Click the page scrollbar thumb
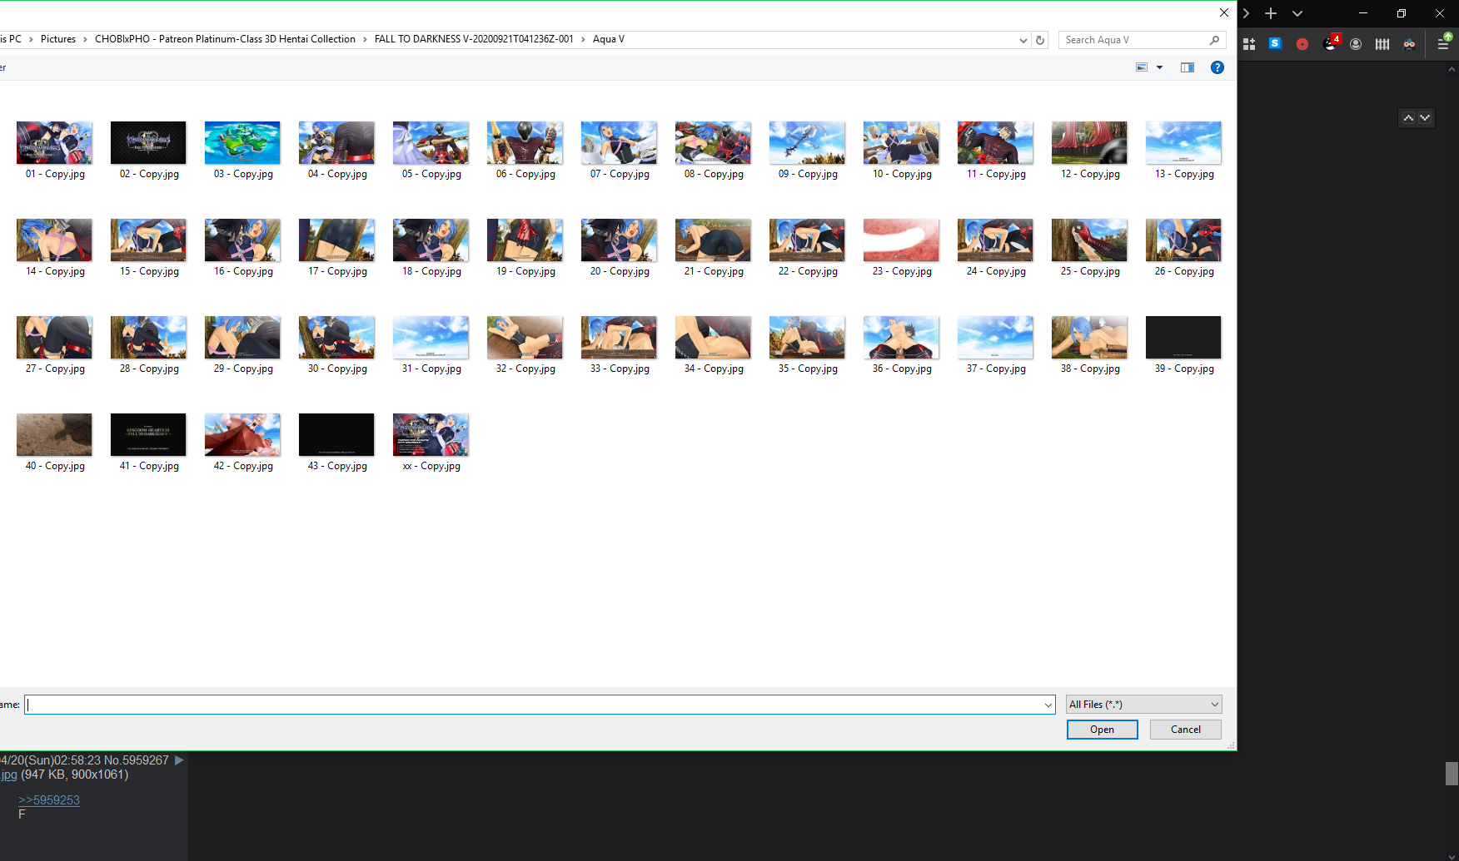The height and width of the screenshot is (861, 1459). tap(1452, 774)
